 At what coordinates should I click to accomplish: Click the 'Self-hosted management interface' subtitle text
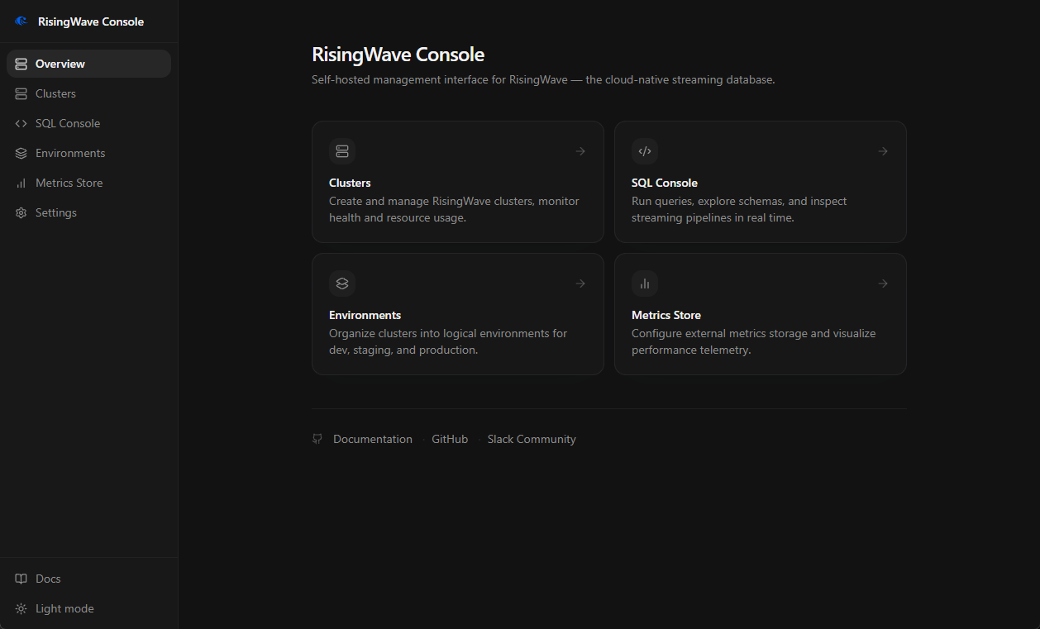click(x=543, y=80)
